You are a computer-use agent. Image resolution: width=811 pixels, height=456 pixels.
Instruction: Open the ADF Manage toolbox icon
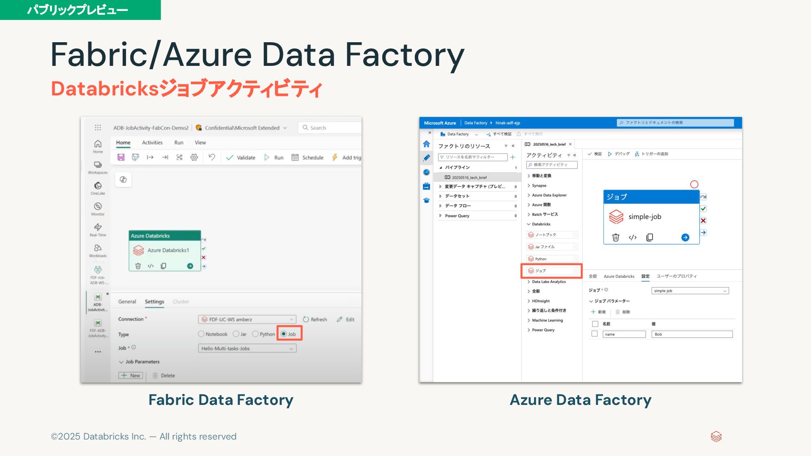coord(426,186)
